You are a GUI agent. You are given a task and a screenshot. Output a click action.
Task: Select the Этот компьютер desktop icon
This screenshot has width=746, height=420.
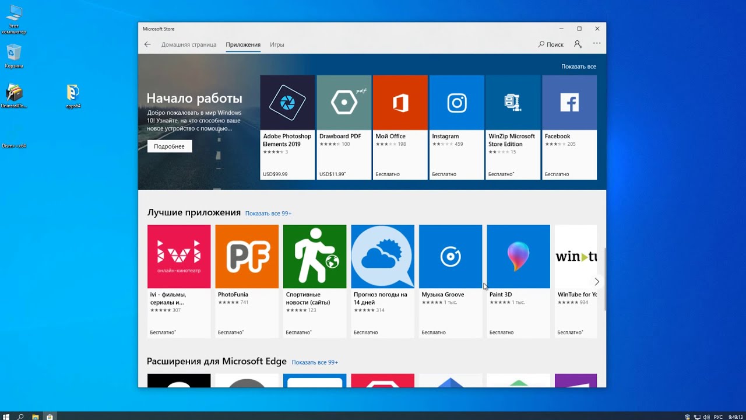tap(14, 19)
